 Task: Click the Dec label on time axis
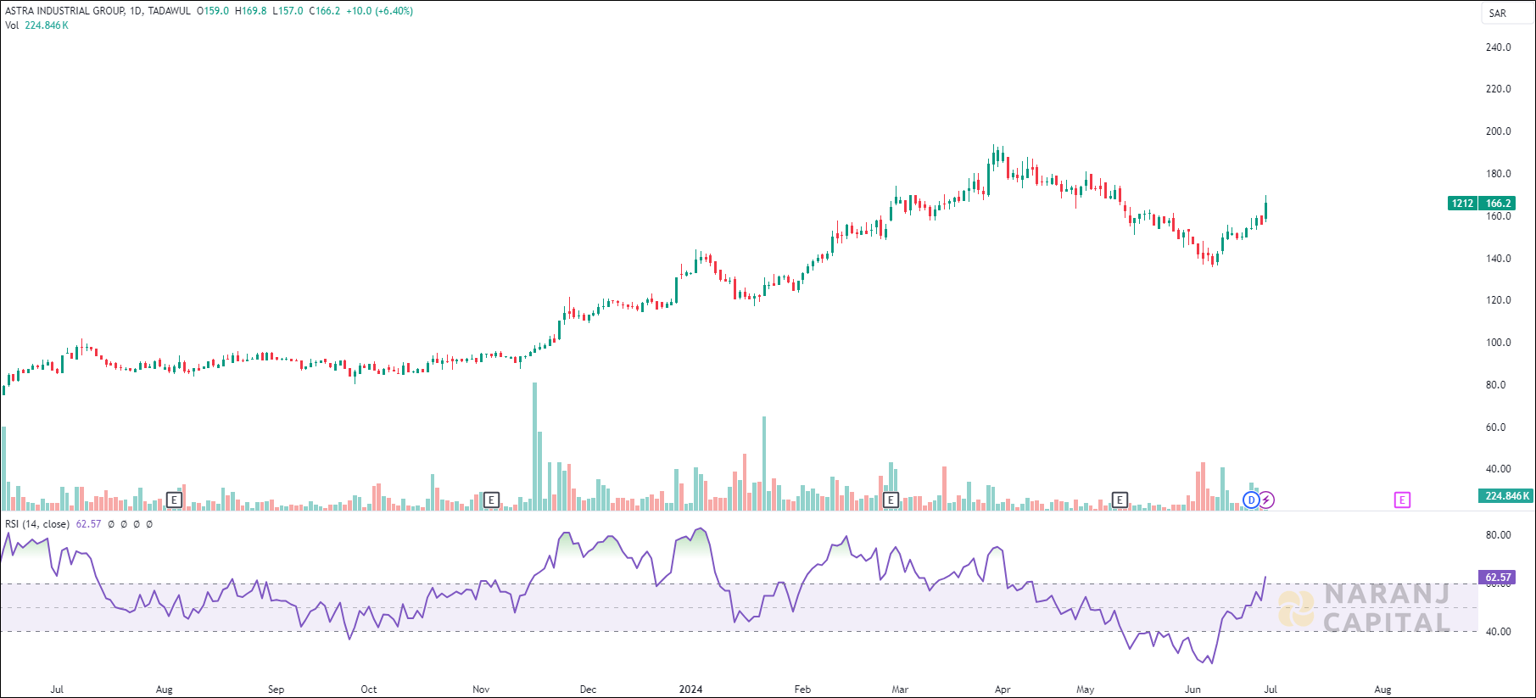(x=588, y=690)
